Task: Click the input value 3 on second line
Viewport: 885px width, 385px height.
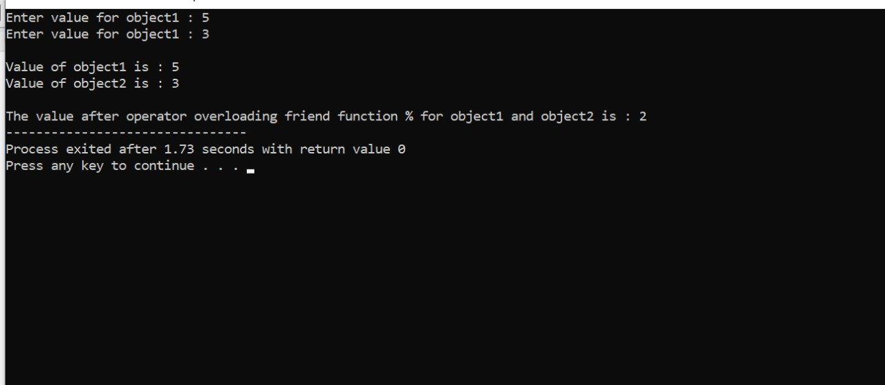Action: click(205, 34)
